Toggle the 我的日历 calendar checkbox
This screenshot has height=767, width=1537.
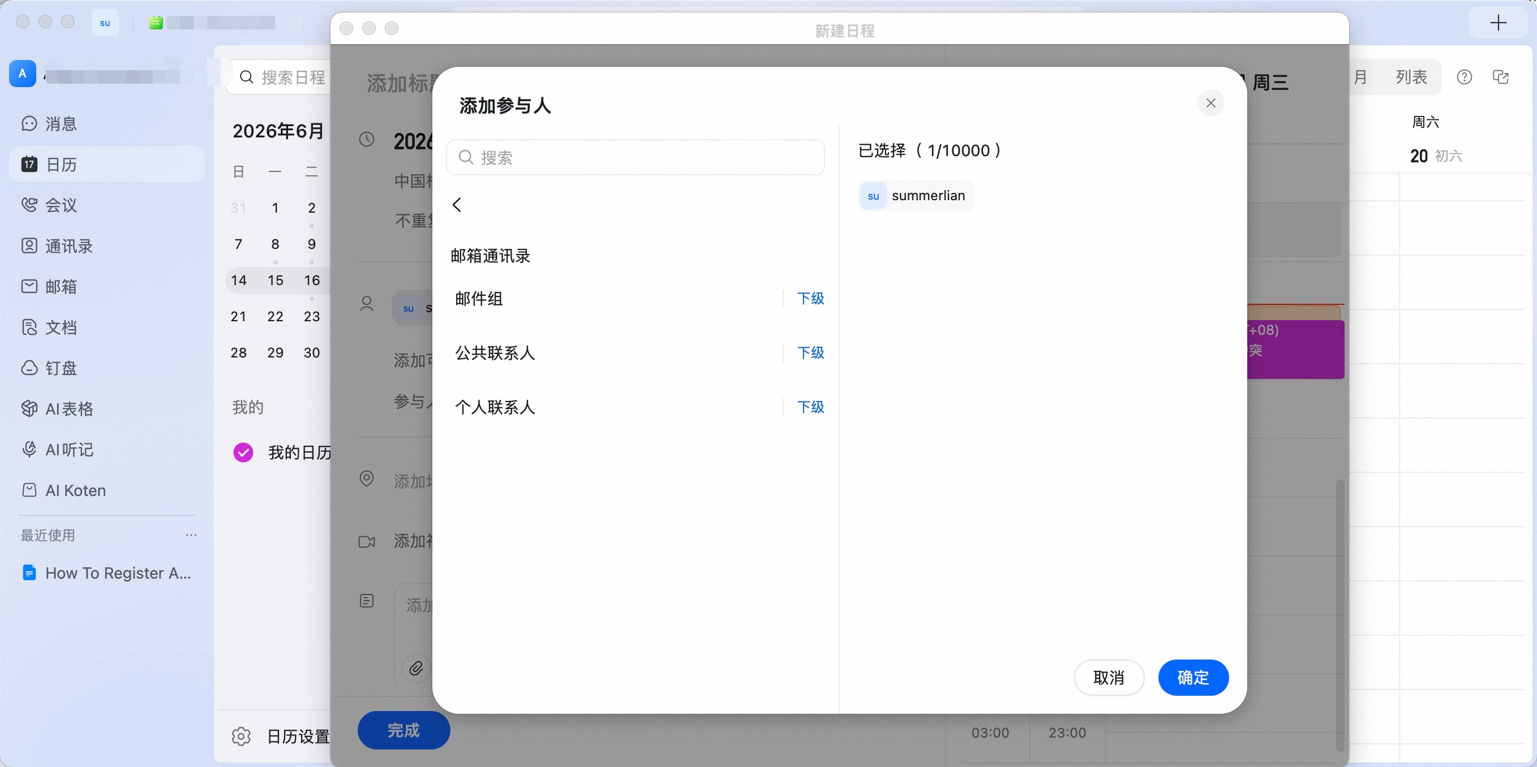[243, 453]
